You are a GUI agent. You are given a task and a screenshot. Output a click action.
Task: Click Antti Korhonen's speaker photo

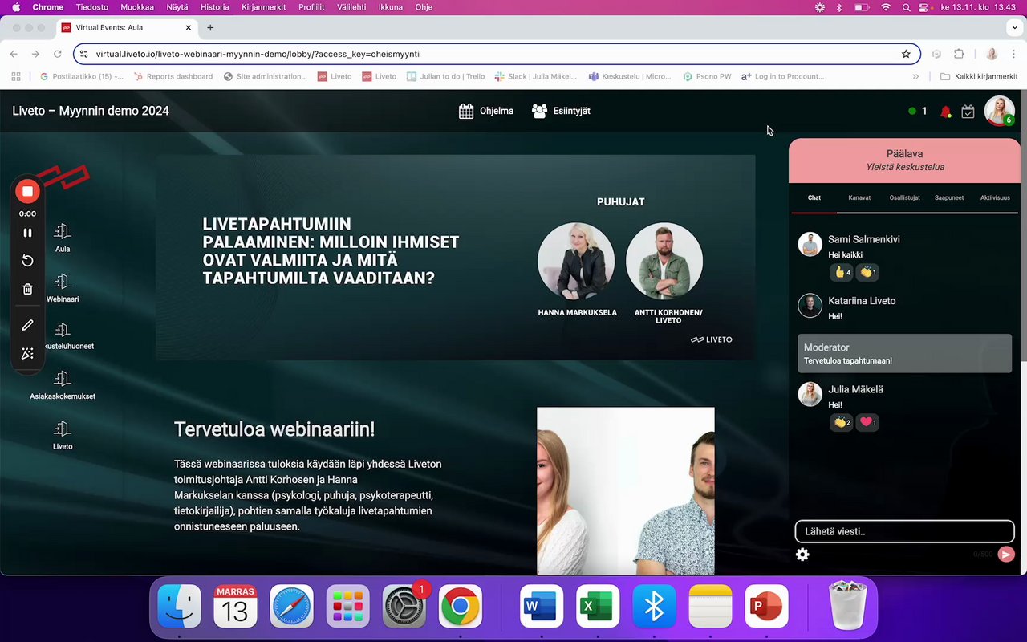(x=664, y=261)
